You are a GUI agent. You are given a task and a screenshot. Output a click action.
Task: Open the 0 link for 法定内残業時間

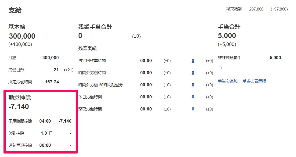193,61
